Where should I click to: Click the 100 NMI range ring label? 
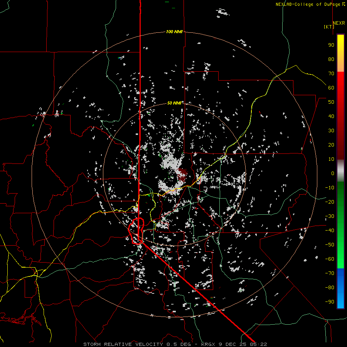174,32
